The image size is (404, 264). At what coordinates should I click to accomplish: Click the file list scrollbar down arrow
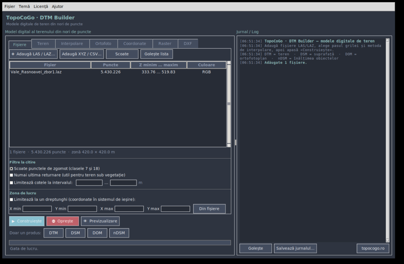pyautogui.click(x=229, y=145)
